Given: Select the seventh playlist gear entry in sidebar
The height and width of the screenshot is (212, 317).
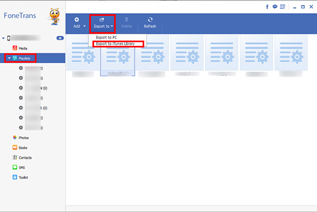Looking at the screenshot, I should [31, 128].
